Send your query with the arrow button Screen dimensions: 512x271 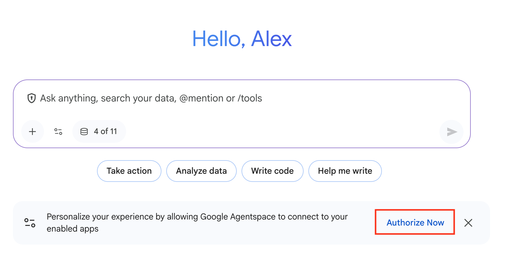[451, 132]
